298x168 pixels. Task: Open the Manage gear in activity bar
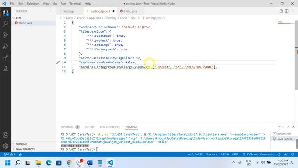pos(6,146)
